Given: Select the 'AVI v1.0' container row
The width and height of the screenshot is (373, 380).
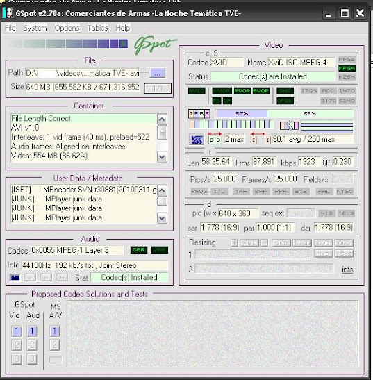Looking at the screenshot, I should (83, 127).
